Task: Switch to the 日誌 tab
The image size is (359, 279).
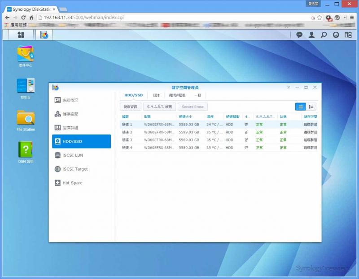Action: (156, 95)
